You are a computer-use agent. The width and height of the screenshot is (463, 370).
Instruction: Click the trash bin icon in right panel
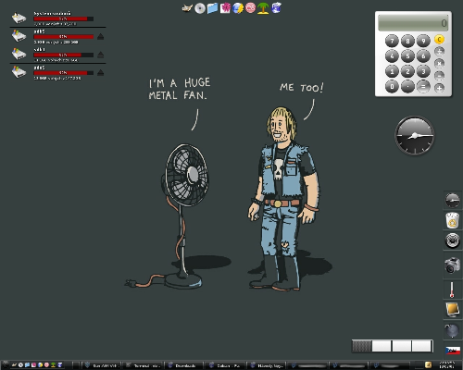(x=453, y=220)
